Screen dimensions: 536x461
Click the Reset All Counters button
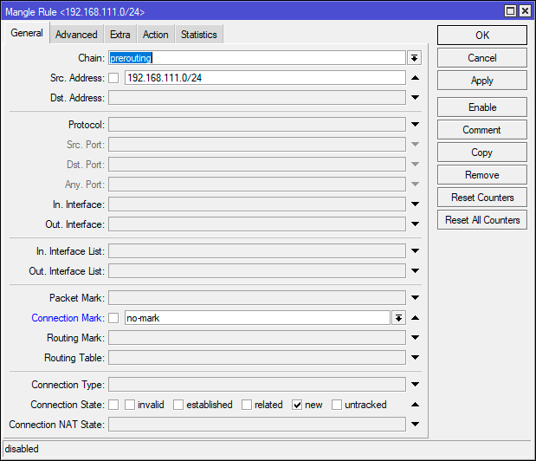(x=482, y=220)
